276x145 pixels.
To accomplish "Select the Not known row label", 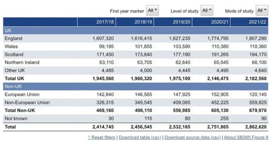I will tap(16, 118).
